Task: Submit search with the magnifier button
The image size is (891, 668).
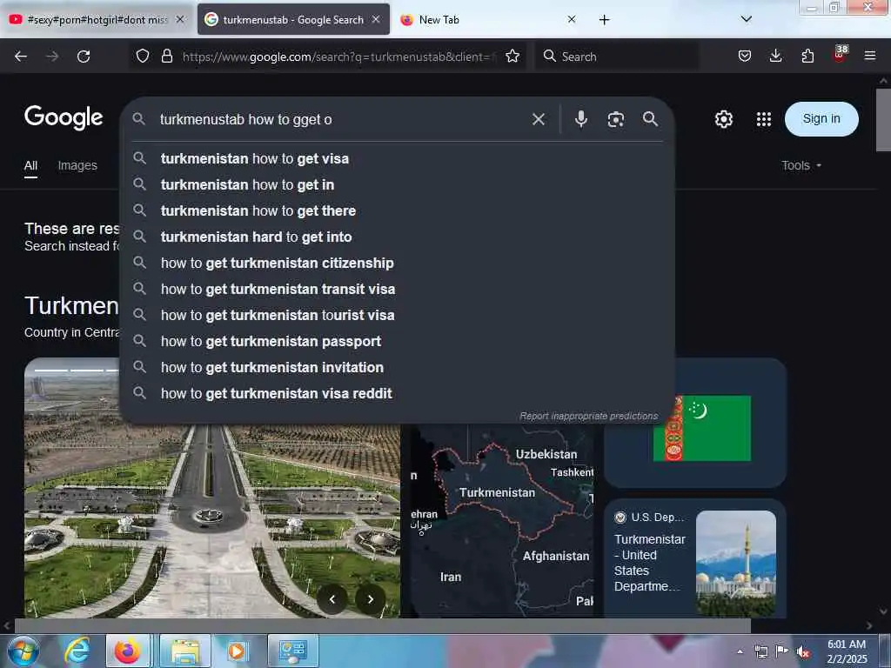Action: (x=650, y=118)
